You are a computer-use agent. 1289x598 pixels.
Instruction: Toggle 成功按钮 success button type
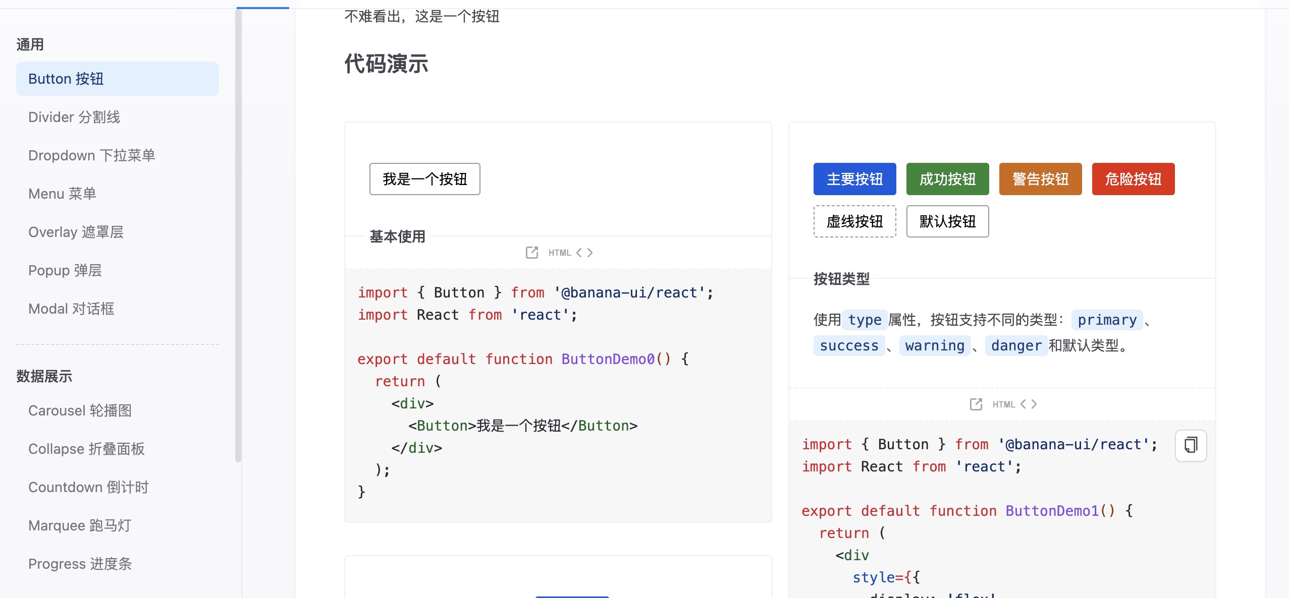[x=948, y=178]
